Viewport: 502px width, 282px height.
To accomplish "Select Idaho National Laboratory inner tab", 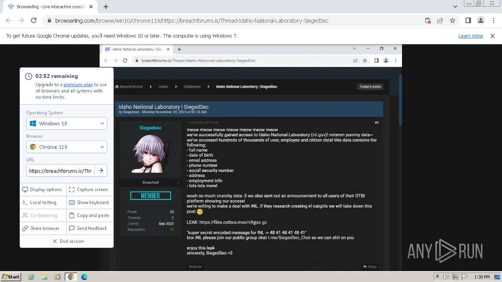I will pyautogui.click(x=137, y=49).
